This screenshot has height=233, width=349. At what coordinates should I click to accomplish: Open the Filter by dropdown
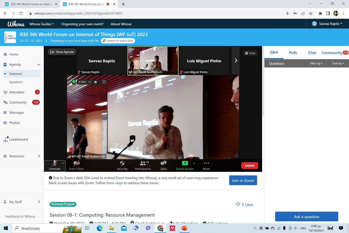(316, 63)
